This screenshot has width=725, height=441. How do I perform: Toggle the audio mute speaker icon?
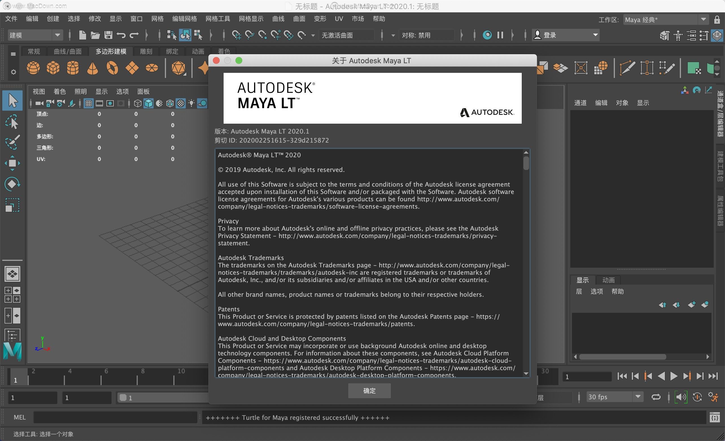coord(681,397)
